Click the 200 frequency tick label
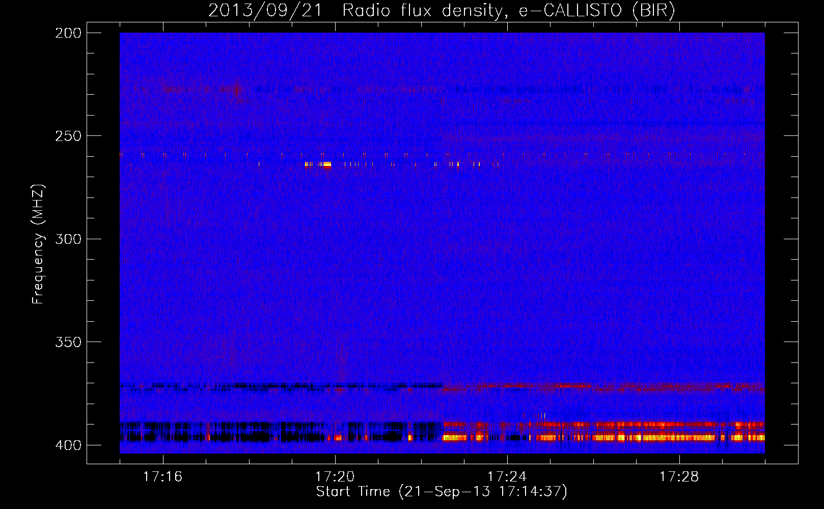Screen dimensions: 824x509 coord(68,33)
